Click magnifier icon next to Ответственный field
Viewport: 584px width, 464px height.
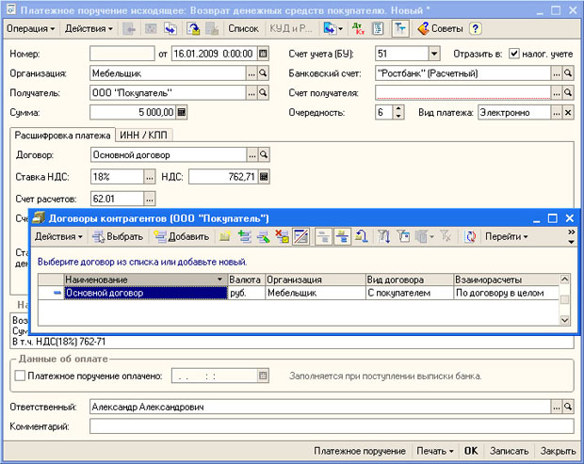pos(568,407)
